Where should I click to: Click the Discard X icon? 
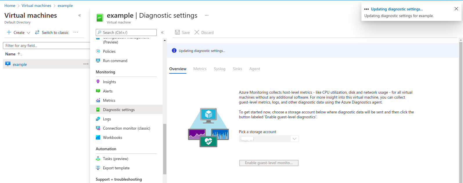click(197, 32)
